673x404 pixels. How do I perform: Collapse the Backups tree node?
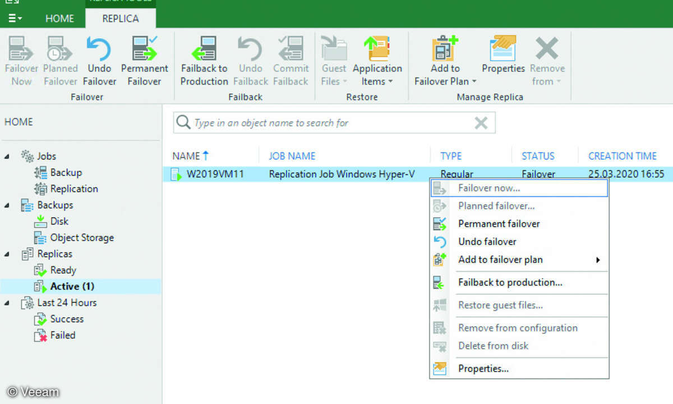[x=7, y=205]
